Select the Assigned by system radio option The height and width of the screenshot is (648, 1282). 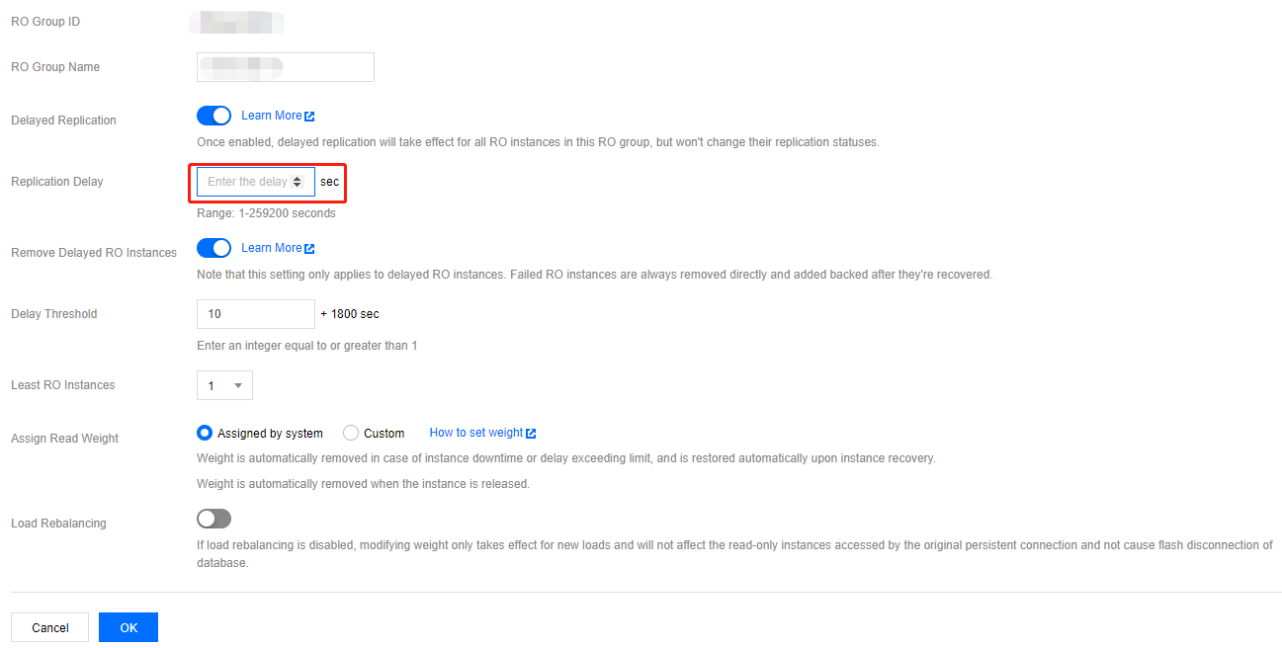(205, 433)
